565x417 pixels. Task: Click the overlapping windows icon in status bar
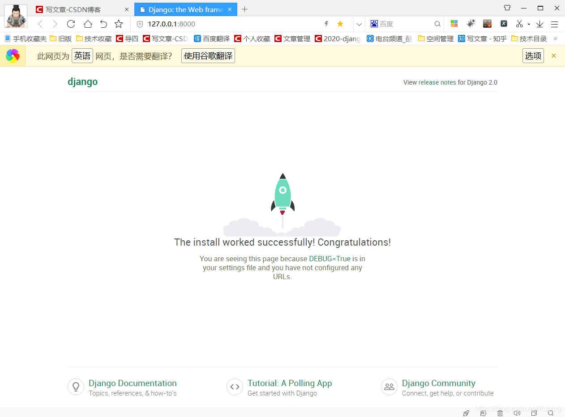[534, 413]
